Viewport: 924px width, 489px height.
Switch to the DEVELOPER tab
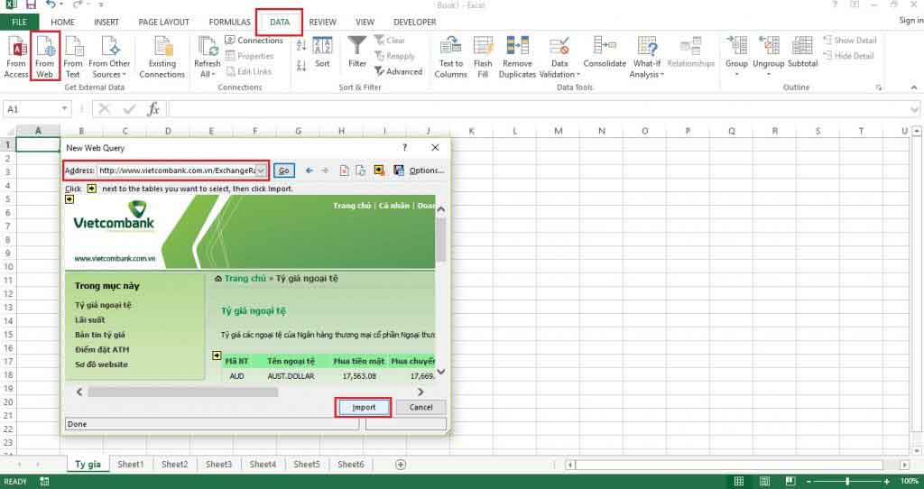point(415,22)
